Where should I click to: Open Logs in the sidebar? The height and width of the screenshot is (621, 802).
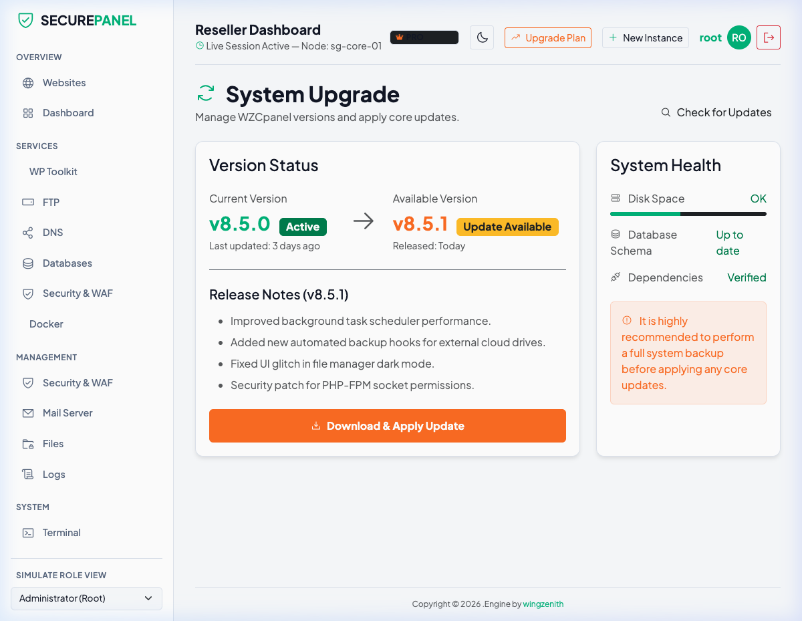pos(86,475)
